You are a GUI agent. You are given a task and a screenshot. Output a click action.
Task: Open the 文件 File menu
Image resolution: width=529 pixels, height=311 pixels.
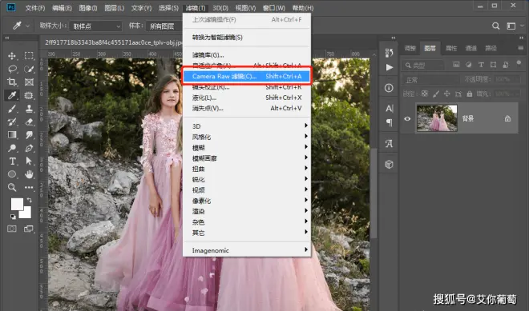35,8
